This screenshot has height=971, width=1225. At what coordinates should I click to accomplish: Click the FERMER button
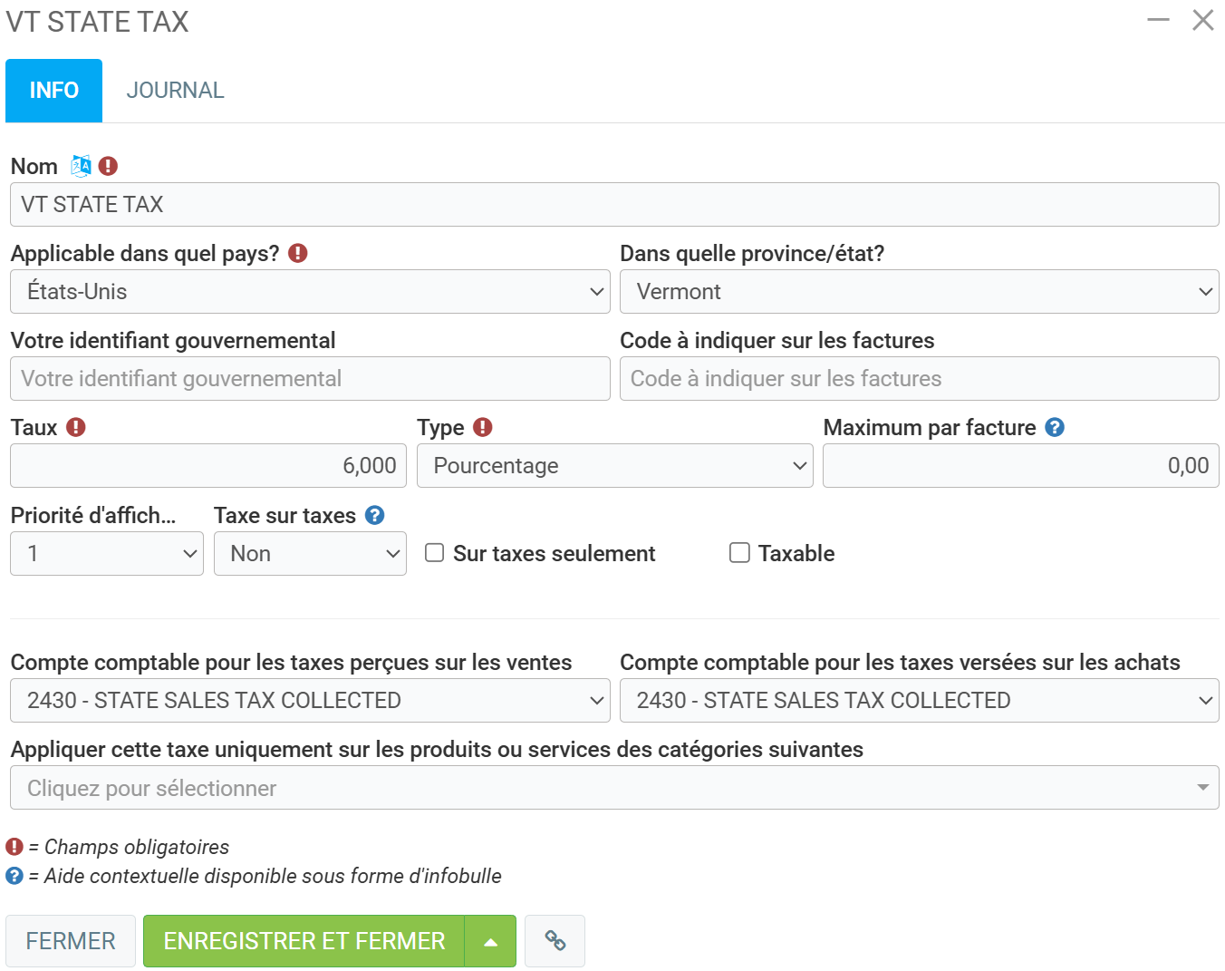(71, 941)
